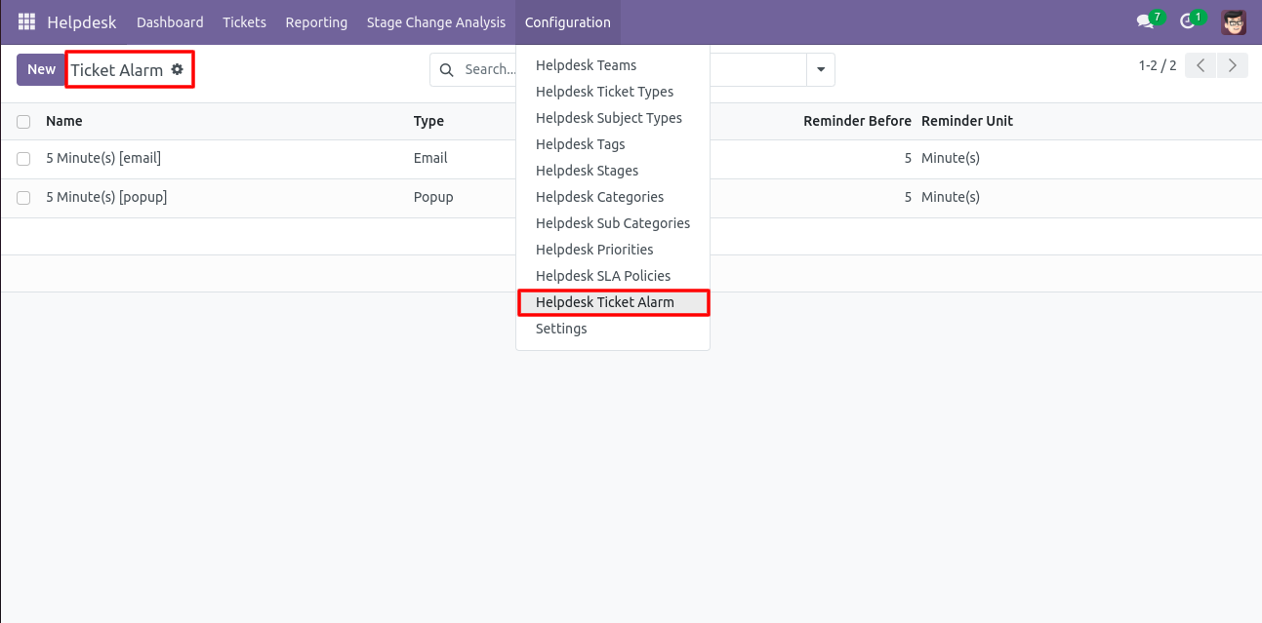Viewport: 1262px width, 623px height.
Task: Open the Tickets menu
Action: coord(244,21)
